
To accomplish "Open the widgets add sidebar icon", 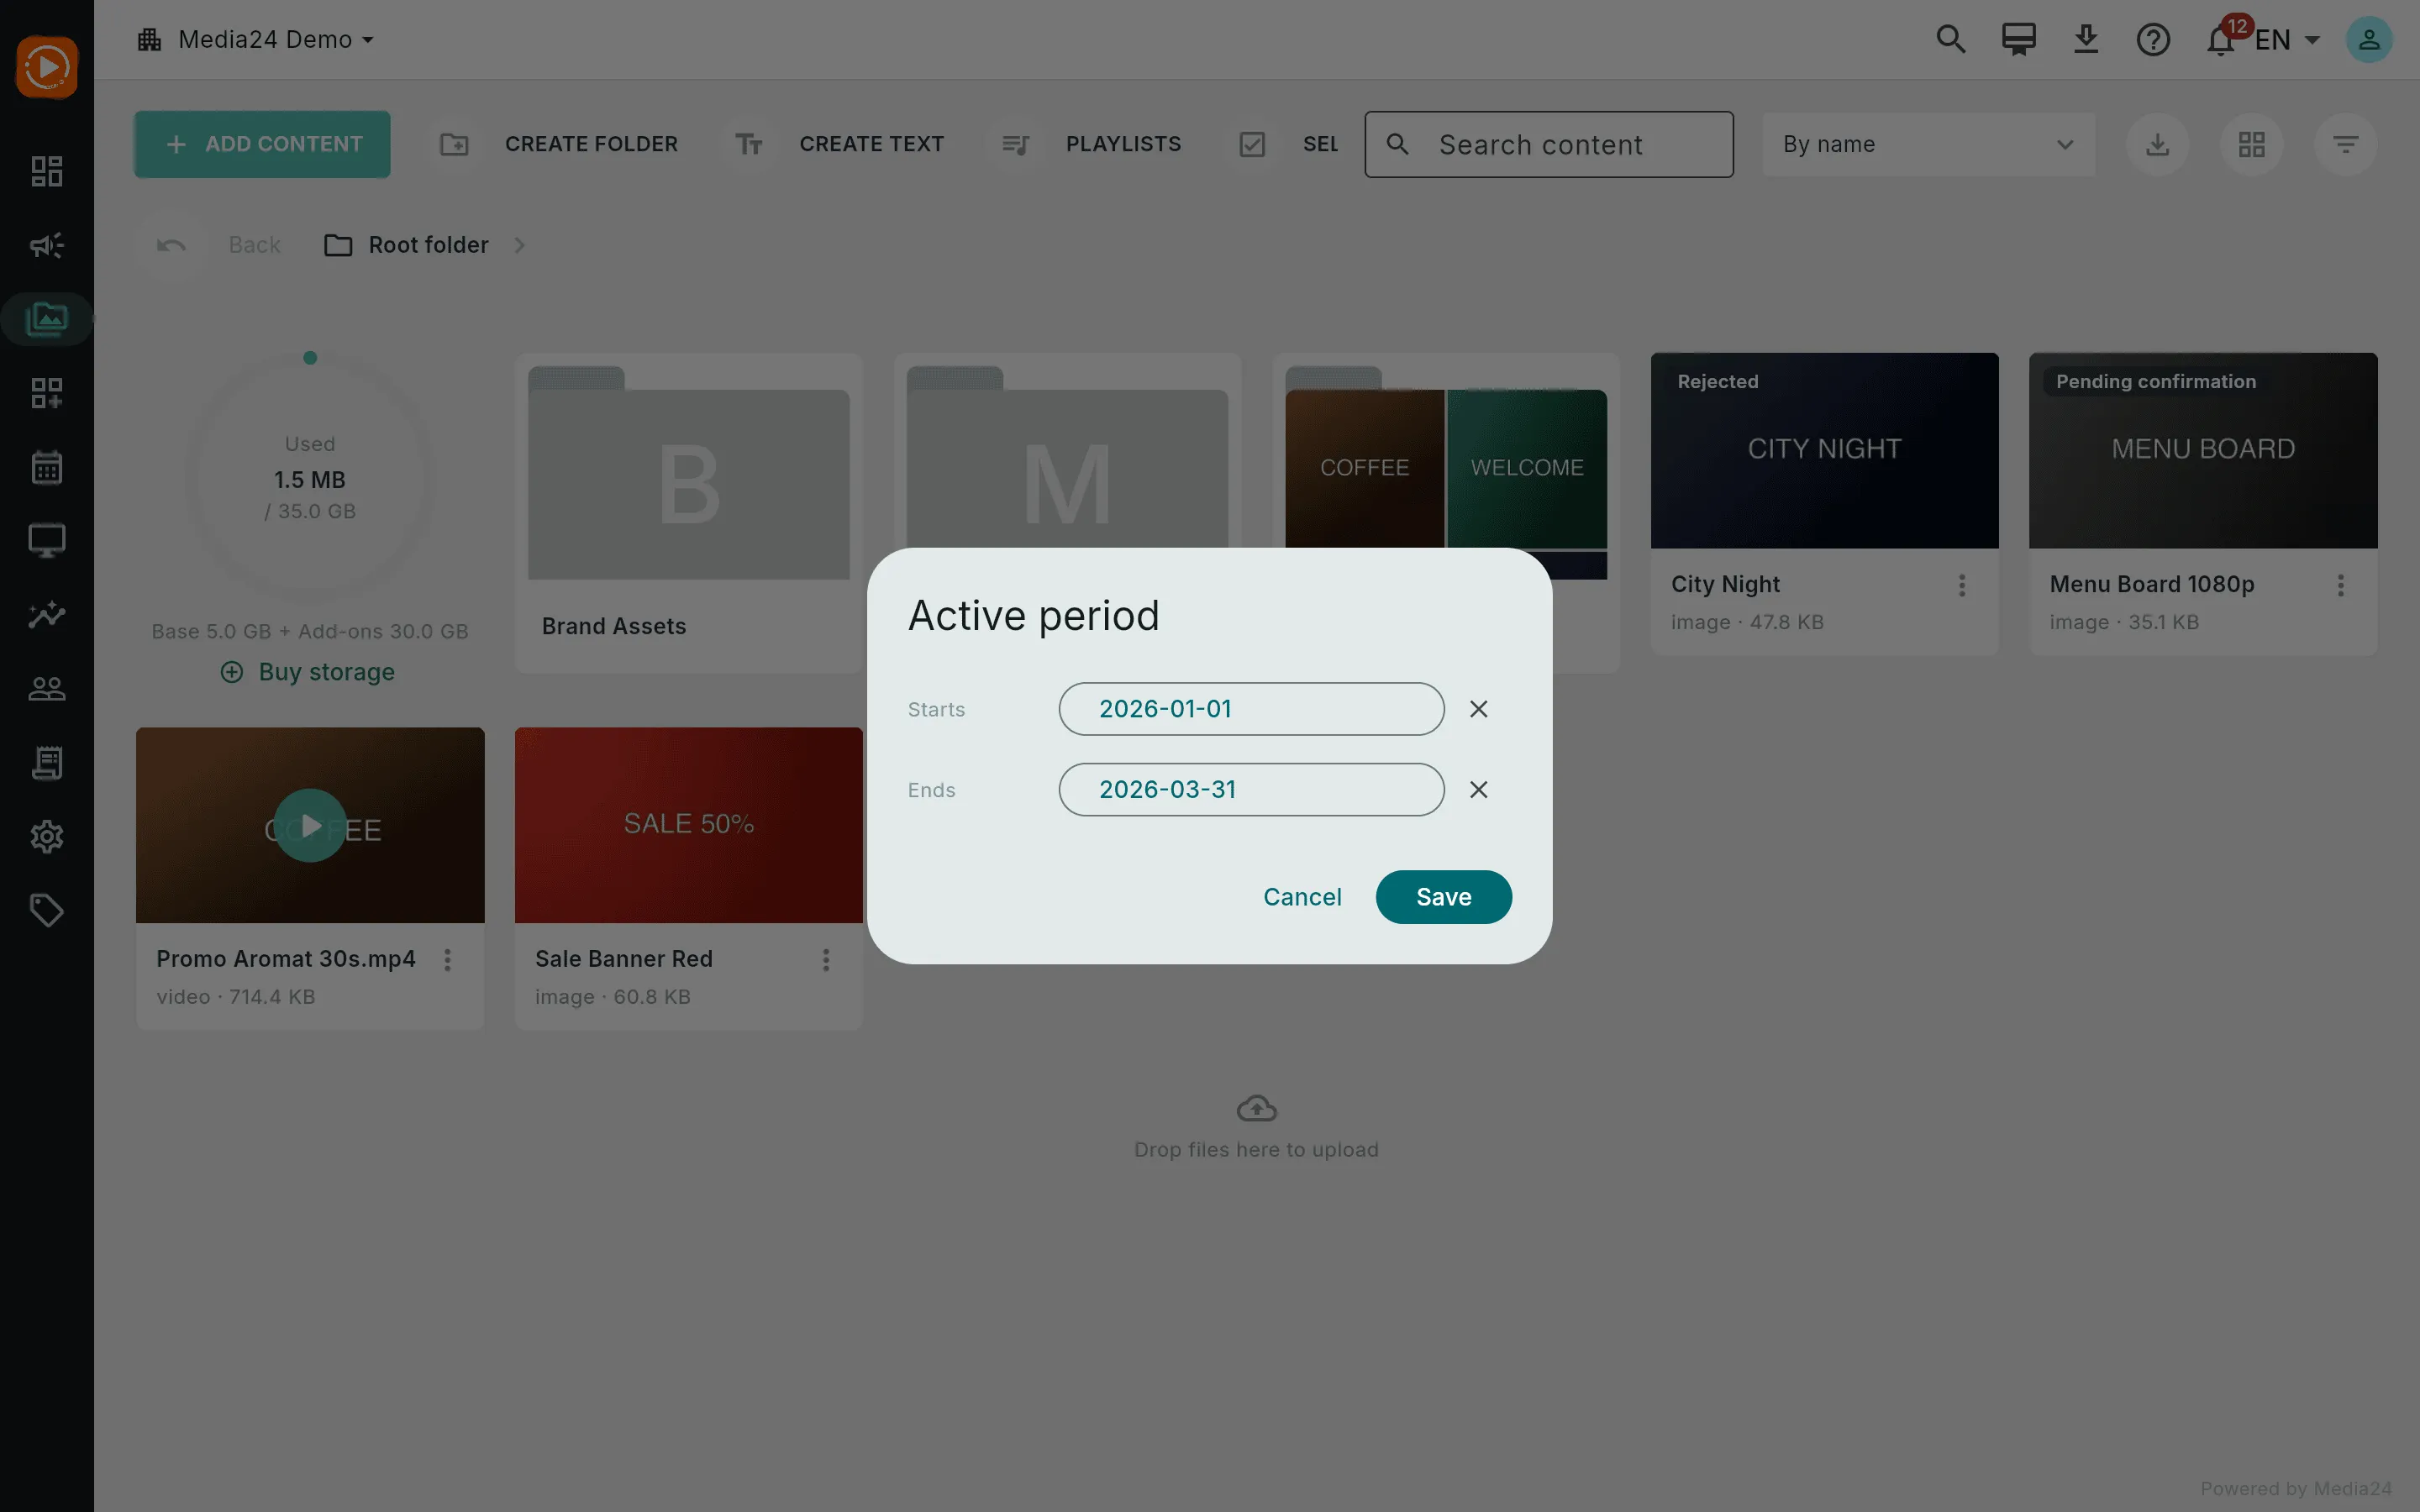I will tap(46, 393).
